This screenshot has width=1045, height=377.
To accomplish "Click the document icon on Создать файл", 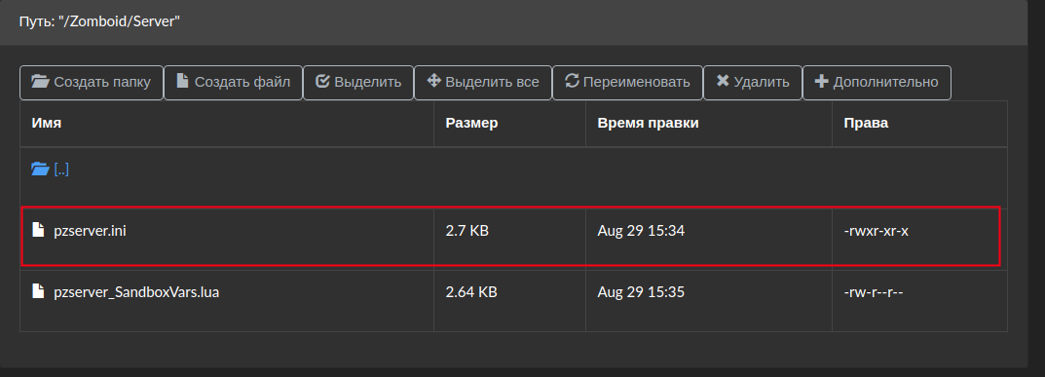I will 183,81.
